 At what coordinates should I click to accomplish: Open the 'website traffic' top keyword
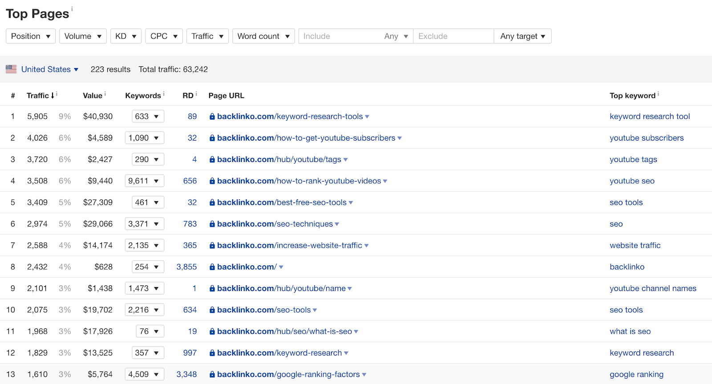(x=635, y=246)
